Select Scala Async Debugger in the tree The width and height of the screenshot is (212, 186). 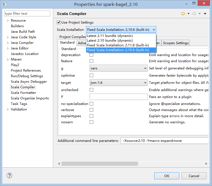pos(29,82)
